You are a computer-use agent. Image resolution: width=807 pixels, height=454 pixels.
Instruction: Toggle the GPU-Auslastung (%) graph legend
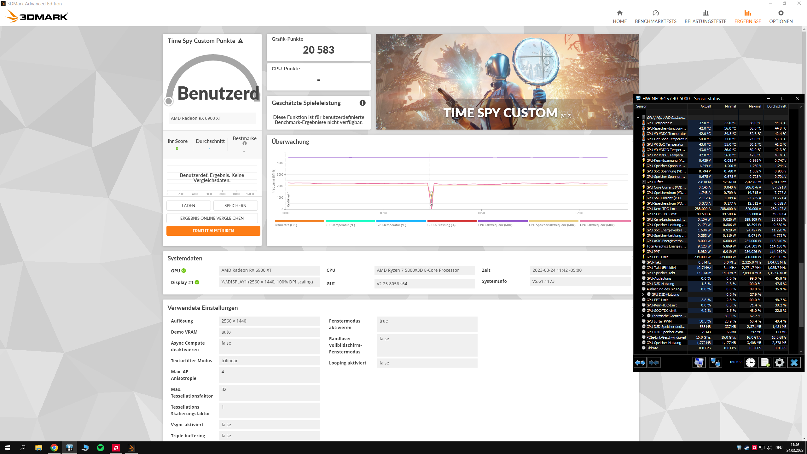coord(441,225)
